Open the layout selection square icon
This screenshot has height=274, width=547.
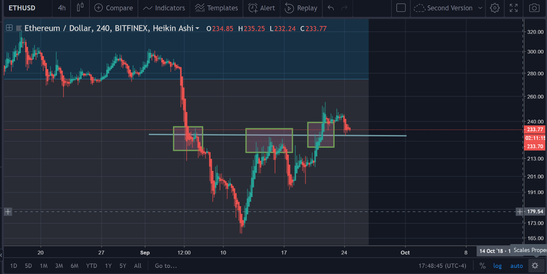[x=401, y=8]
